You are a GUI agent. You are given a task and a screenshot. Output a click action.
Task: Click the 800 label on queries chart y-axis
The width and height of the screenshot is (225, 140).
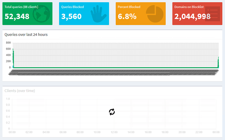pos(8,43)
